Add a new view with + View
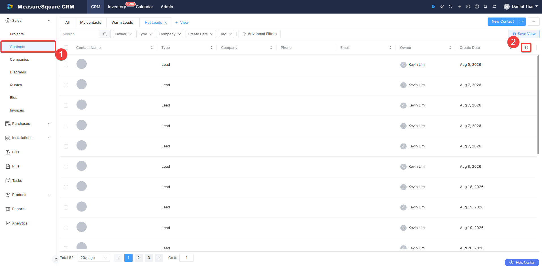The image size is (542, 266). [x=182, y=23]
